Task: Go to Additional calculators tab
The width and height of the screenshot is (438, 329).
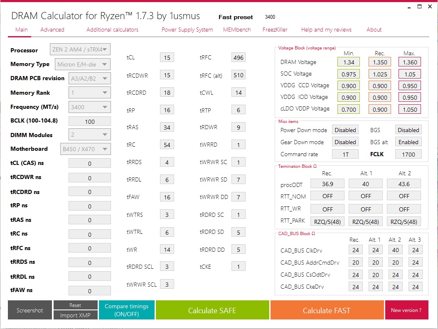Action: point(112,29)
